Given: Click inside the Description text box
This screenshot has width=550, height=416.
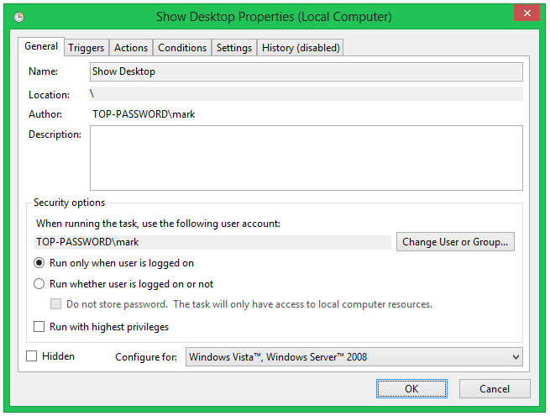Looking at the screenshot, I should [x=306, y=158].
